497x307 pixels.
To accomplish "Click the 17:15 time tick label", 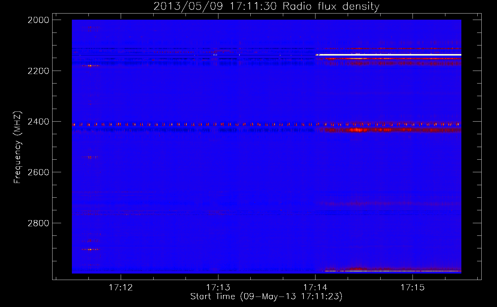I will coord(413,287).
